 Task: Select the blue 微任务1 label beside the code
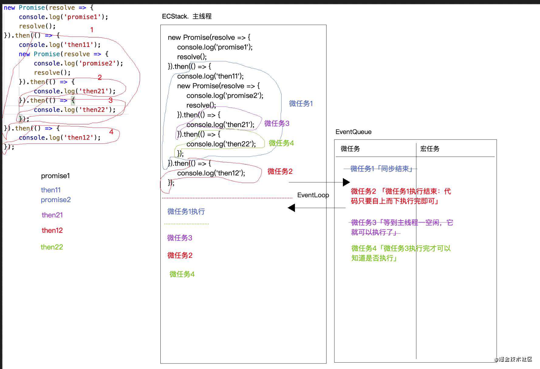coord(301,104)
